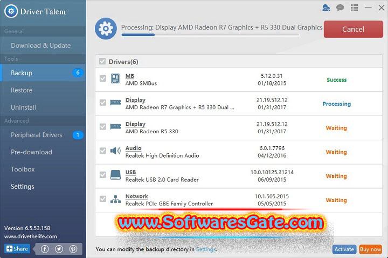Click the Driver Talent gear logo

click(11, 11)
